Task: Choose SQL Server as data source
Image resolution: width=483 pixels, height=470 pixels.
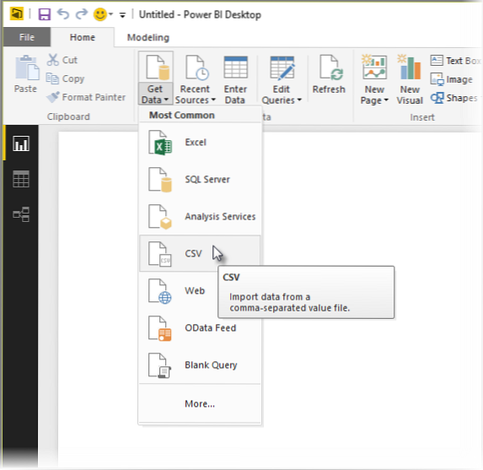Action: tap(200, 180)
